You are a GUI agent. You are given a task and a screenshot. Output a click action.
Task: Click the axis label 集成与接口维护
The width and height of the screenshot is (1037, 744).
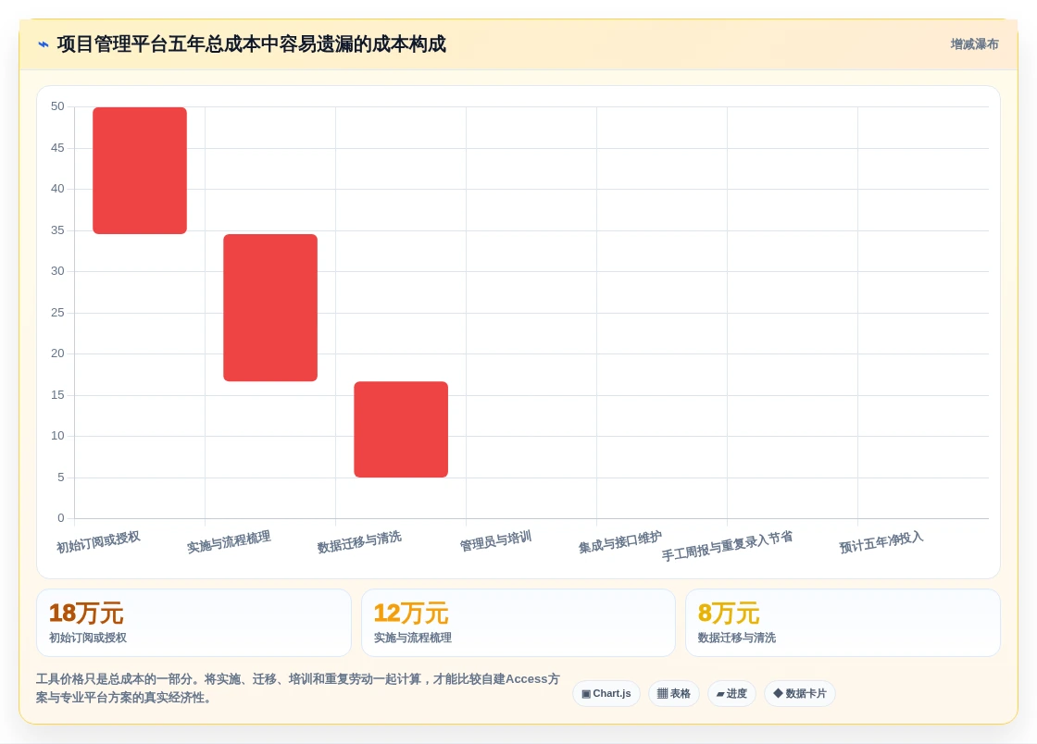619,542
